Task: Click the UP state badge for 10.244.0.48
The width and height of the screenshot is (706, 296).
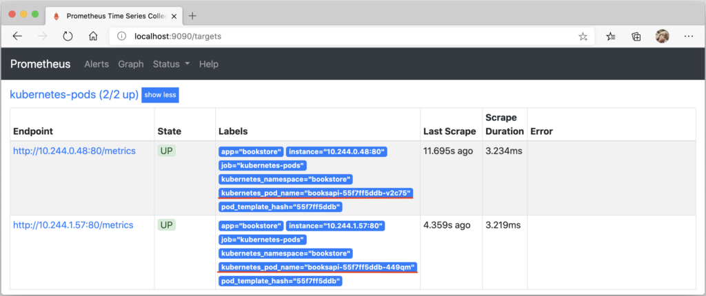Action: point(167,151)
